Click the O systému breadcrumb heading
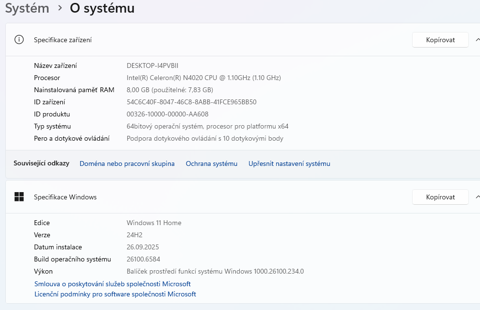The height and width of the screenshot is (310, 480). 102,8
